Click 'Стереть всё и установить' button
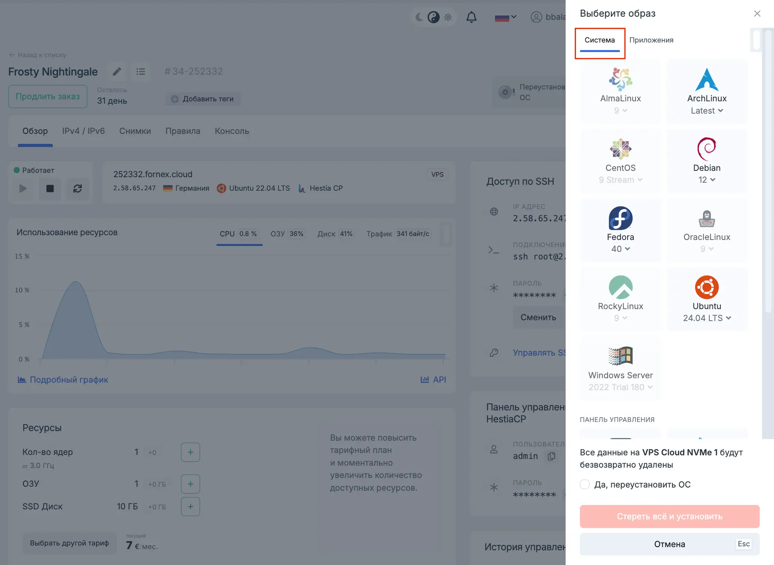The width and height of the screenshot is (774, 565). (x=670, y=516)
